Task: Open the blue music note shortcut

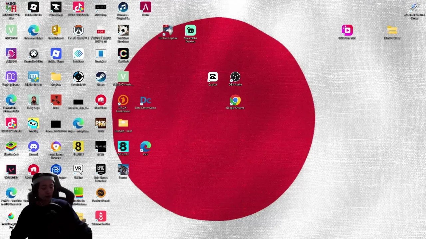Action: [x=123, y=7]
